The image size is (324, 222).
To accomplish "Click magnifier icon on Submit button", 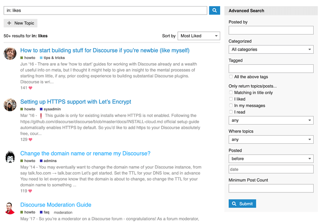I will (x=234, y=204).
